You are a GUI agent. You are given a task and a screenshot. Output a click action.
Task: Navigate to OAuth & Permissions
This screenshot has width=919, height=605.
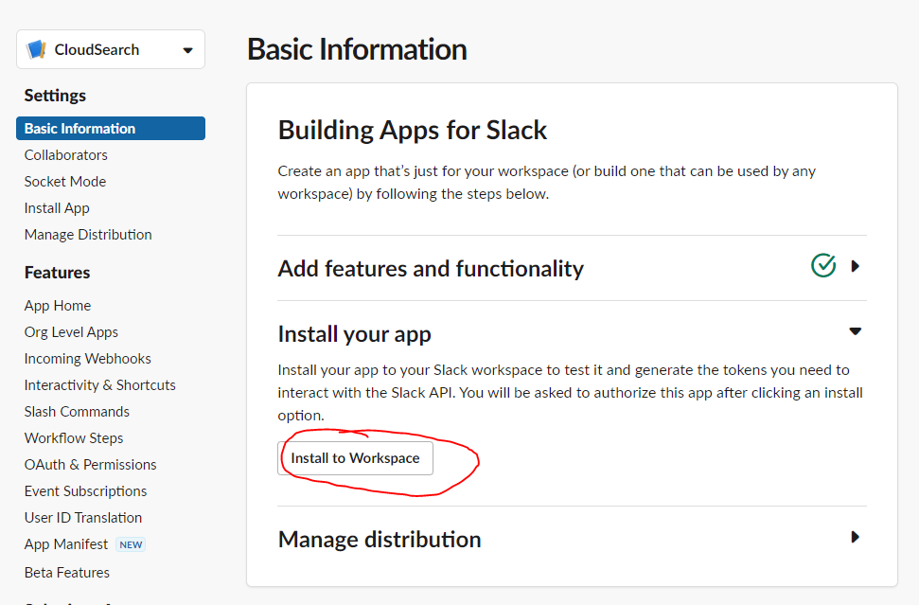tap(91, 465)
